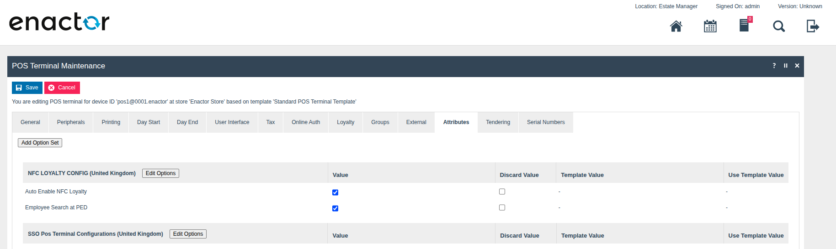Tick Discard Value for Auto Enable NFC Loyalty
Image resolution: width=836 pixels, height=249 pixels.
pos(502,192)
